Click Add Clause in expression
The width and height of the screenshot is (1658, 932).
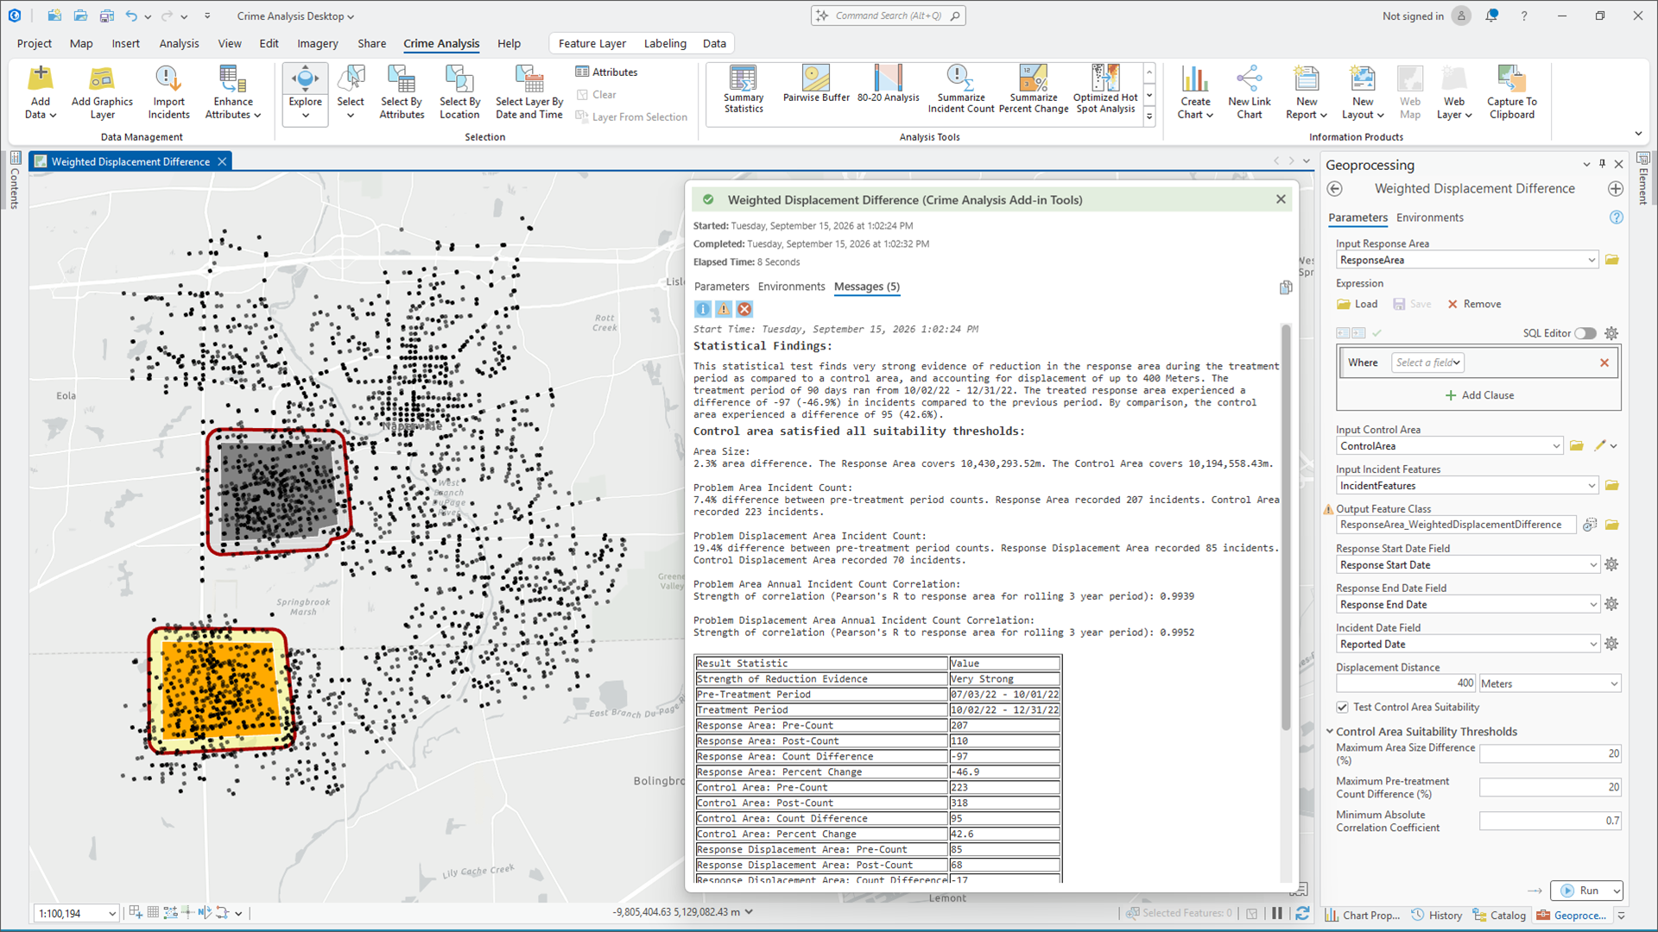[x=1478, y=395]
